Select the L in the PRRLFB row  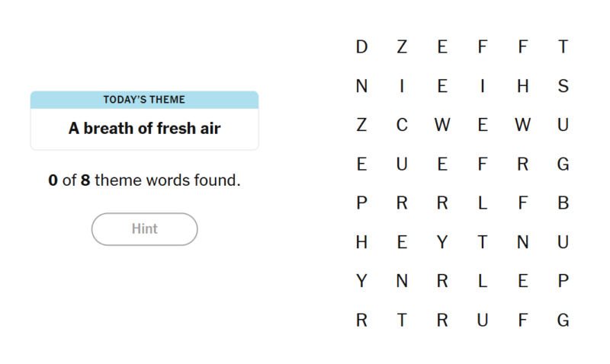coord(483,203)
